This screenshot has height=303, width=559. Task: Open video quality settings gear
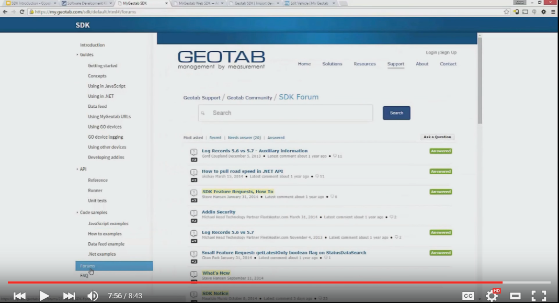click(x=492, y=296)
